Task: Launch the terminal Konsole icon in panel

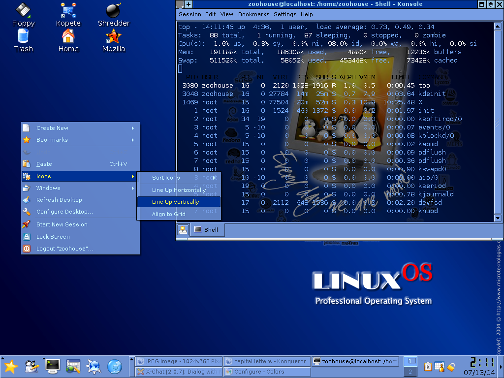Action: coord(52,367)
